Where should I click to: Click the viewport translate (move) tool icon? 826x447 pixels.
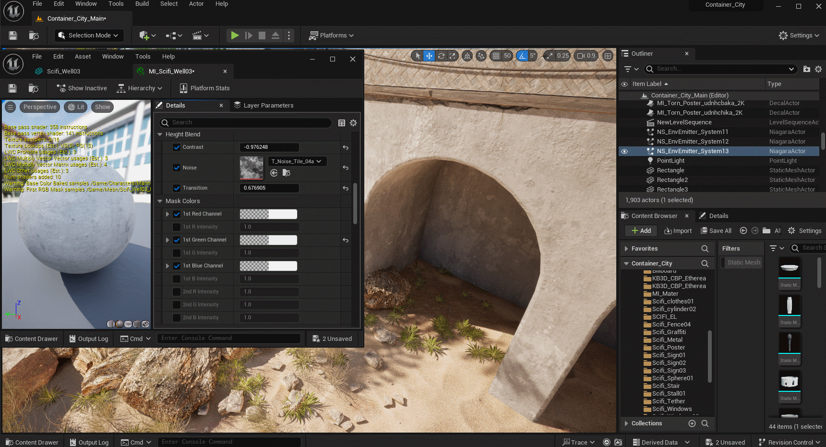tap(429, 56)
